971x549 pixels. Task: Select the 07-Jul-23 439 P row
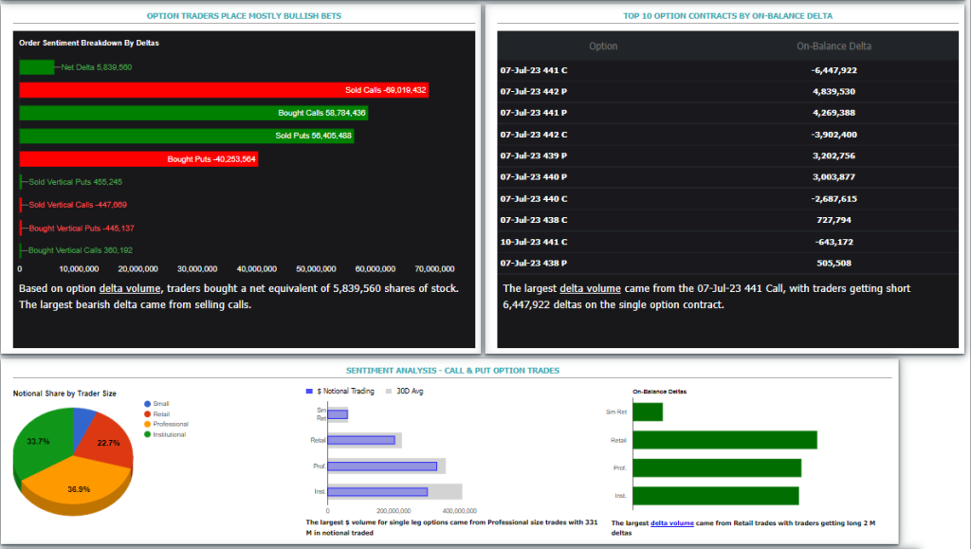(727, 156)
